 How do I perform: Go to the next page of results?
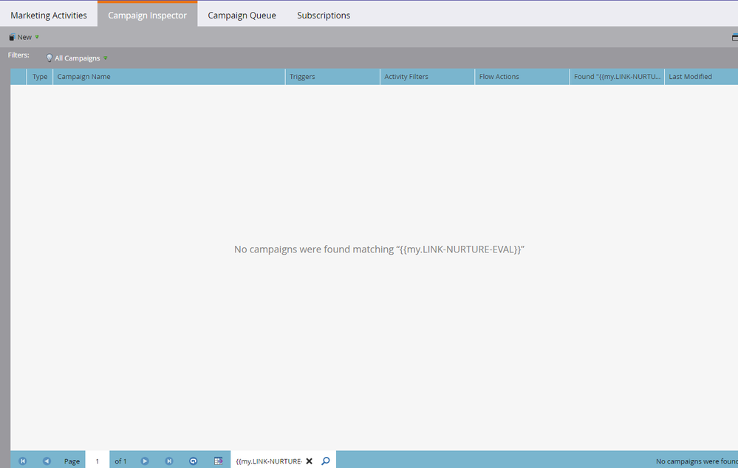pyautogui.click(x=145, y=461)
